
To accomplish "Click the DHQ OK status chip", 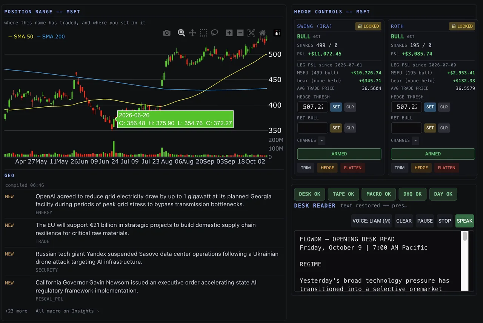I will coord(412,194).
